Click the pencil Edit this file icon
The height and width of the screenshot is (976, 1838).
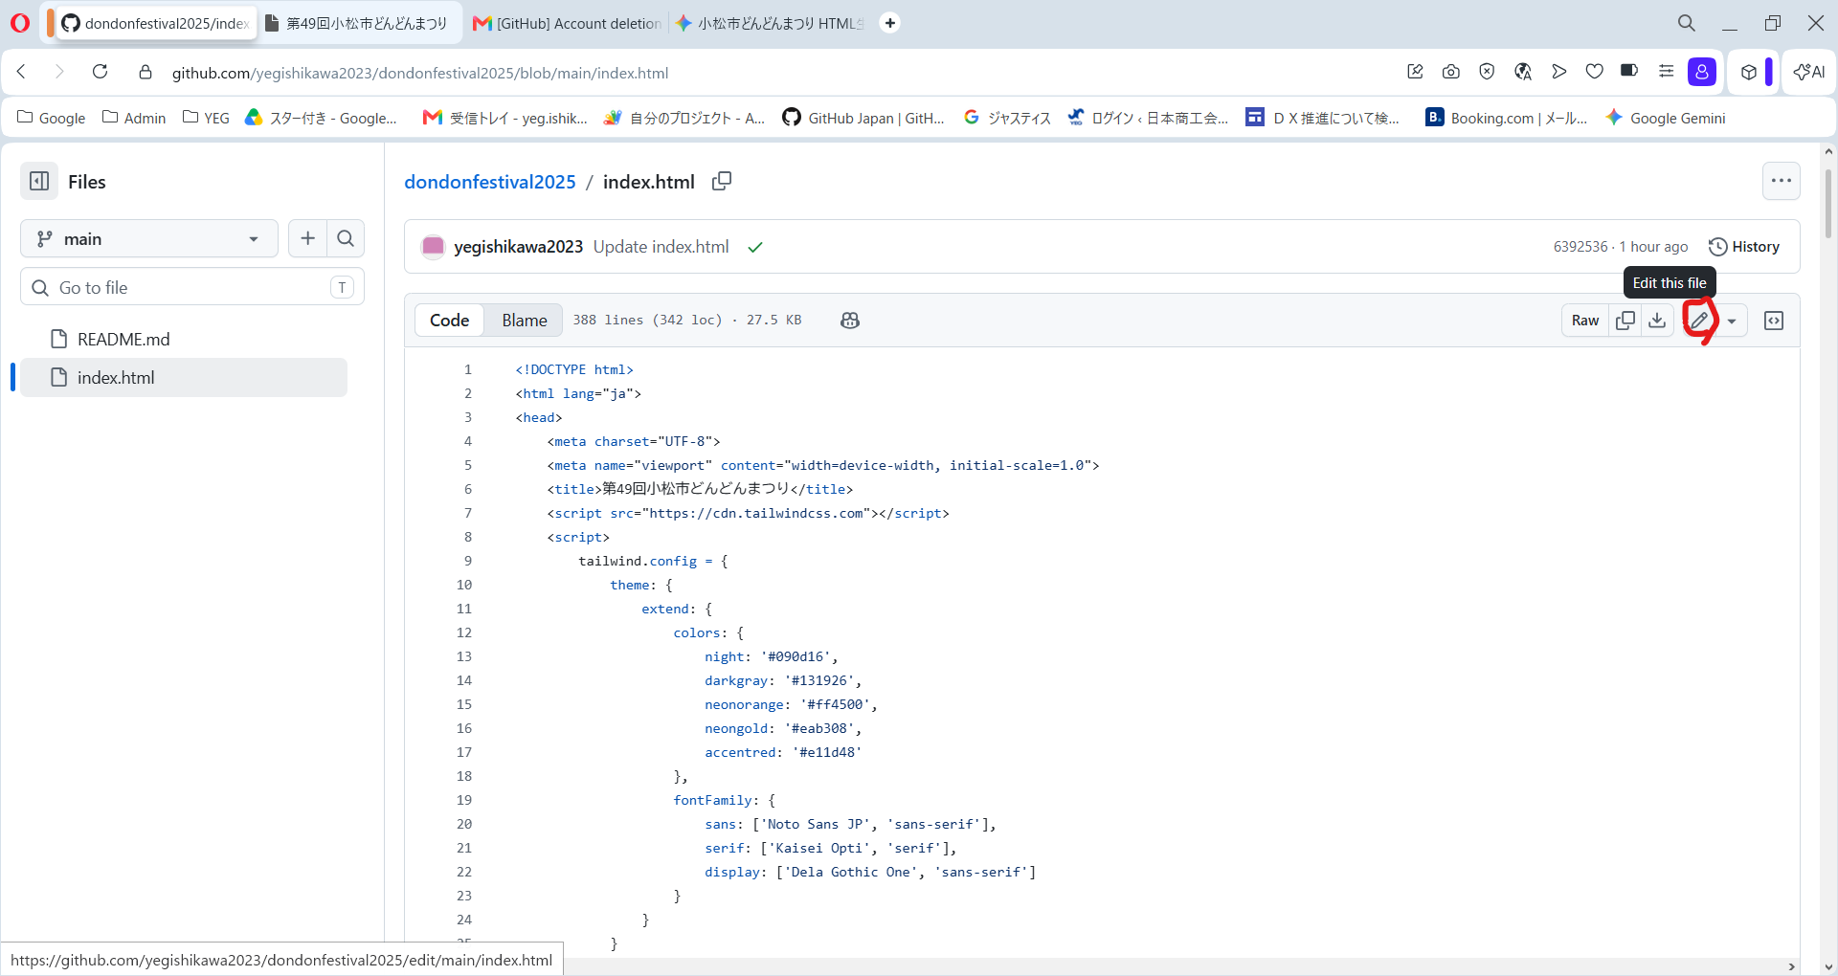tap(1699, 321)
